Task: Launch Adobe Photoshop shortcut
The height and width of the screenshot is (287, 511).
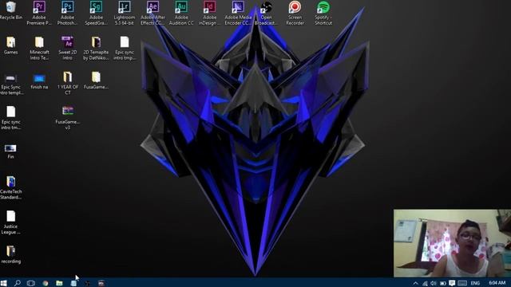Action: click(67, 13)
